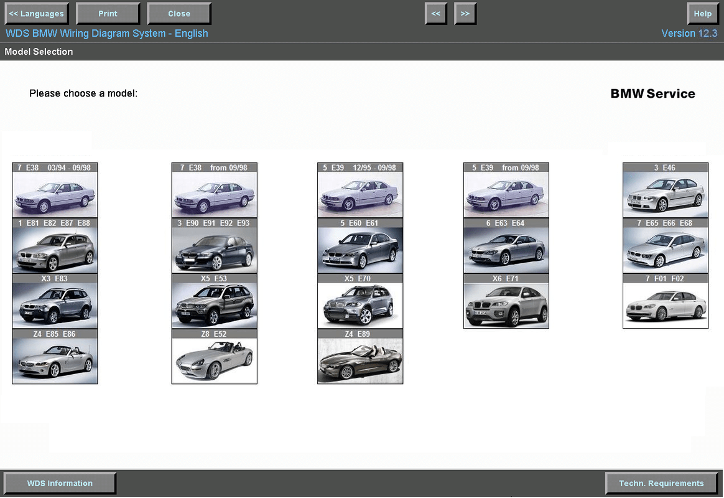Image resolution: width=724 pixels, height=498 pixels.
Task: Click the BMW Service logo text
Action: tap(653, 93)
